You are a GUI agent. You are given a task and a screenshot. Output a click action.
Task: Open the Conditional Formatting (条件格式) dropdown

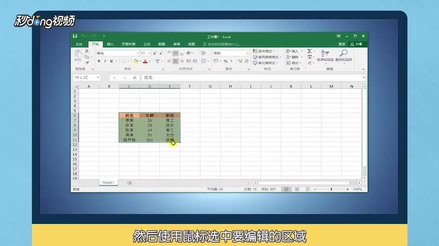click(264, 51)
